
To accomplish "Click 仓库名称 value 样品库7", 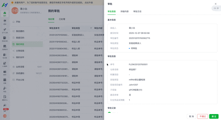I will click(x=133, y=69).
